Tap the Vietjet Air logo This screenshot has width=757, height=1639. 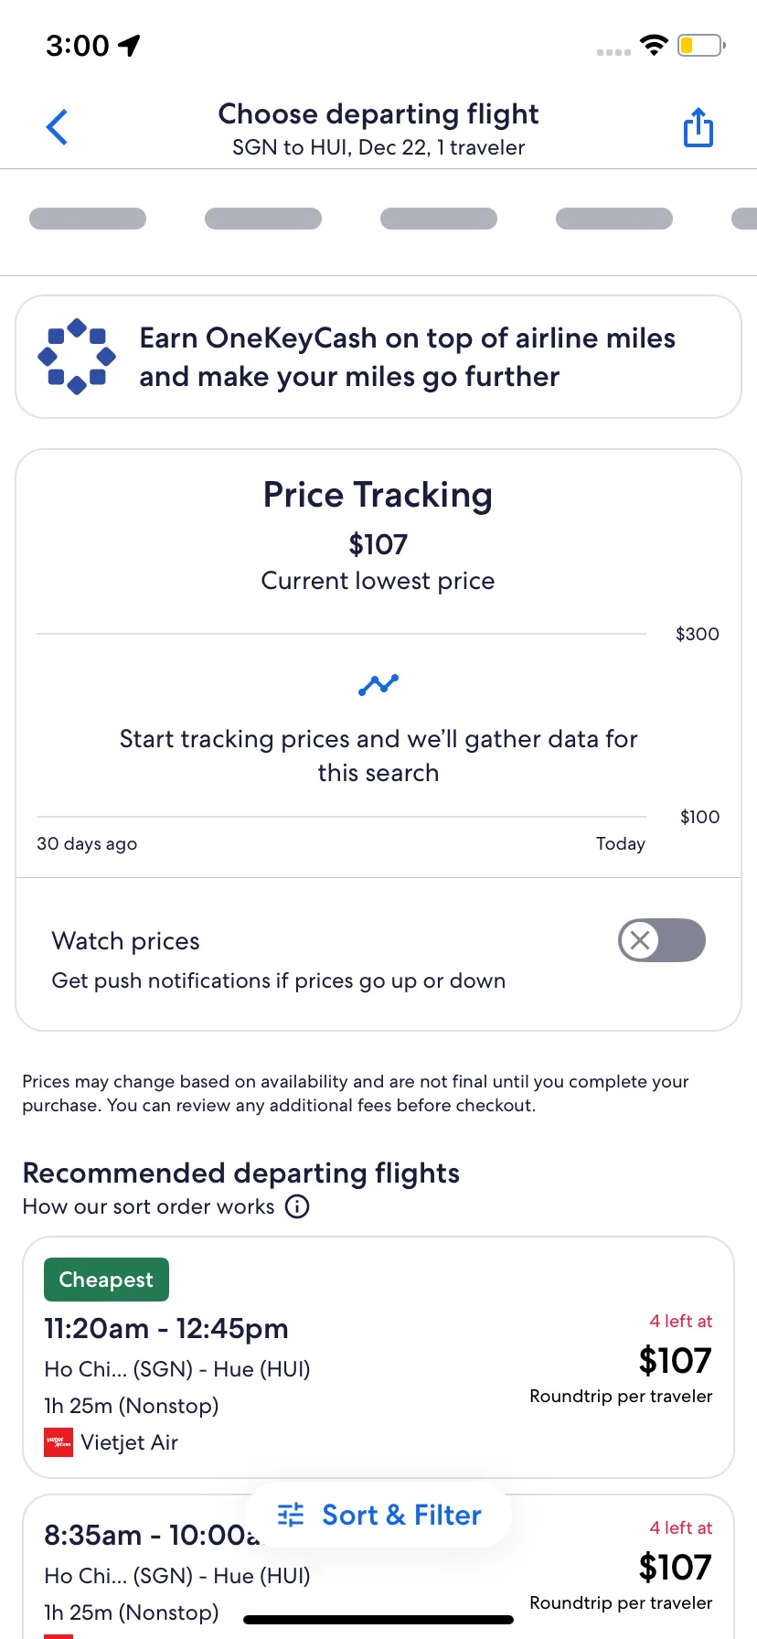coord(59,1442)
